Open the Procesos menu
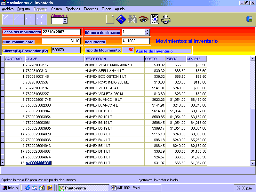256x192 pixels. pos(91,9)
